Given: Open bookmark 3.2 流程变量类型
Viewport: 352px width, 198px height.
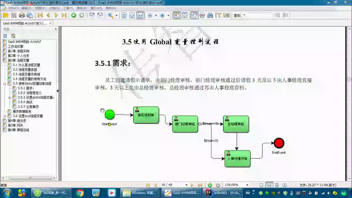Looking at the screenshot, I should click(x=25, y=70).
